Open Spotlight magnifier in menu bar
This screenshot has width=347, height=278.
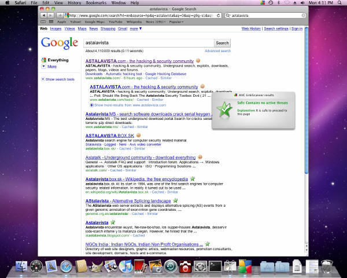pyautogui.click(x=339, y=3)
